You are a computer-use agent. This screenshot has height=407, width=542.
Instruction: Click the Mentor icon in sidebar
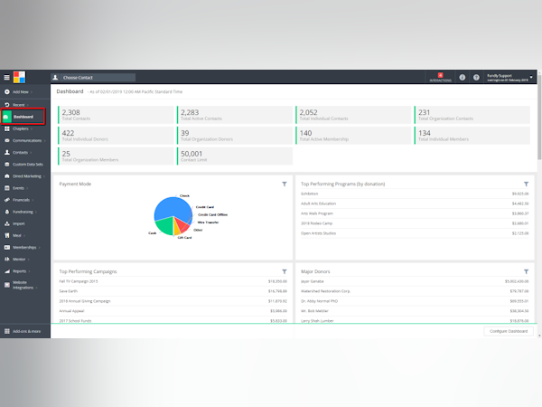click(7, 259)
